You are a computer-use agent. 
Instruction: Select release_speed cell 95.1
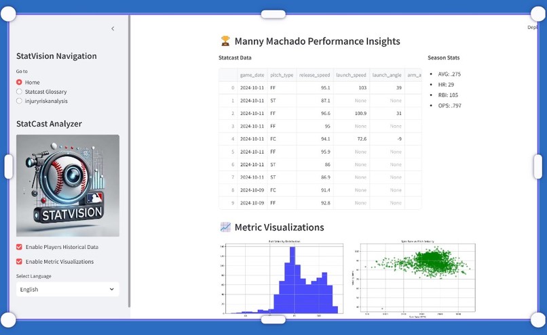tap(315, 88)
